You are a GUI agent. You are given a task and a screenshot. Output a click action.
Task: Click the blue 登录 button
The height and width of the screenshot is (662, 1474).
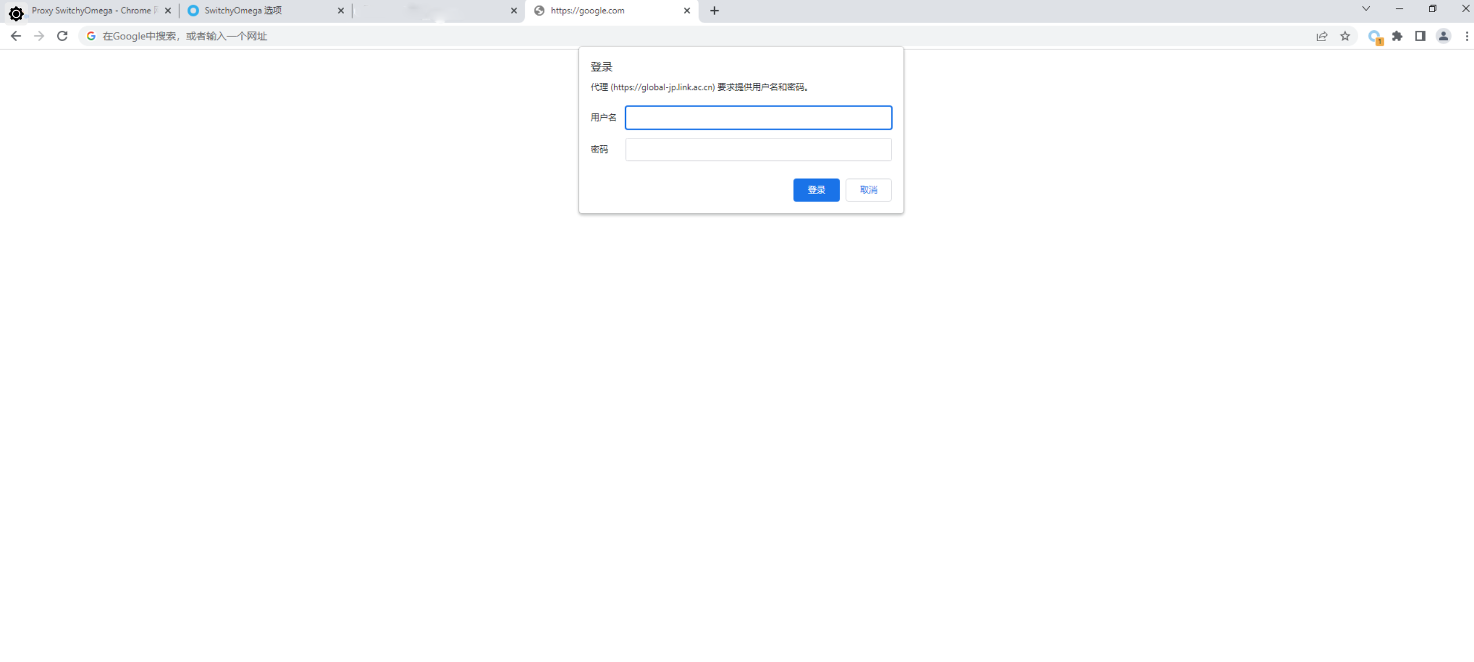pyautogui.click(x=816, y=190)
